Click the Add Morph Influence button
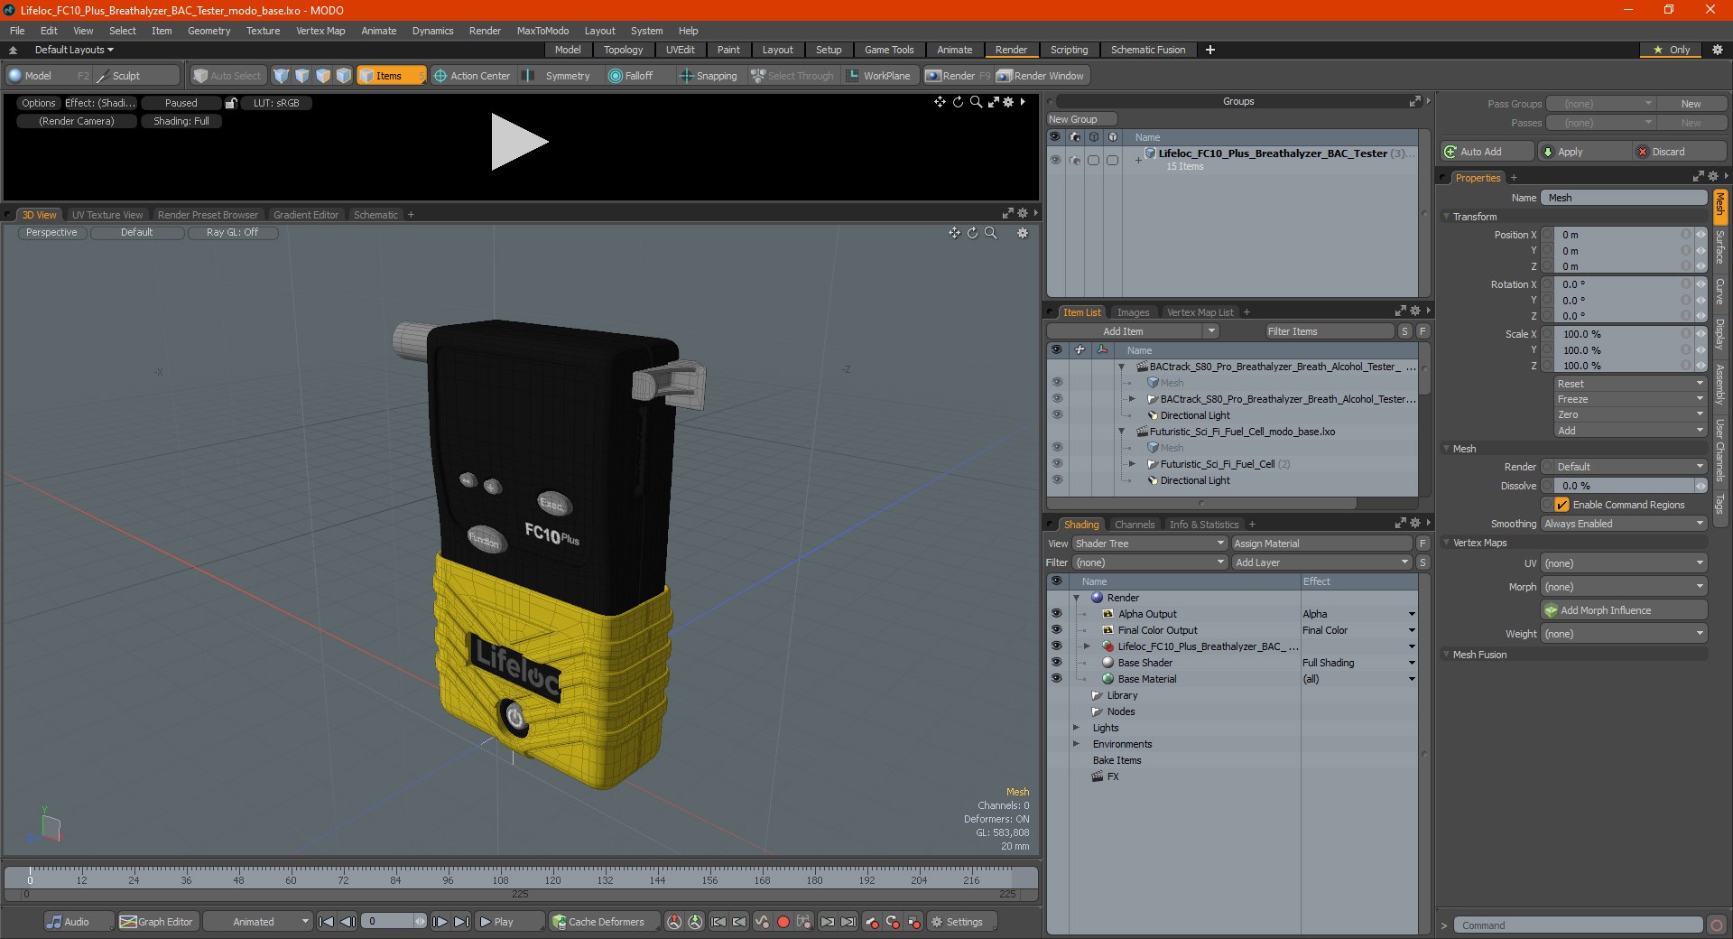1733x939 pixels. pos(1624,610)
